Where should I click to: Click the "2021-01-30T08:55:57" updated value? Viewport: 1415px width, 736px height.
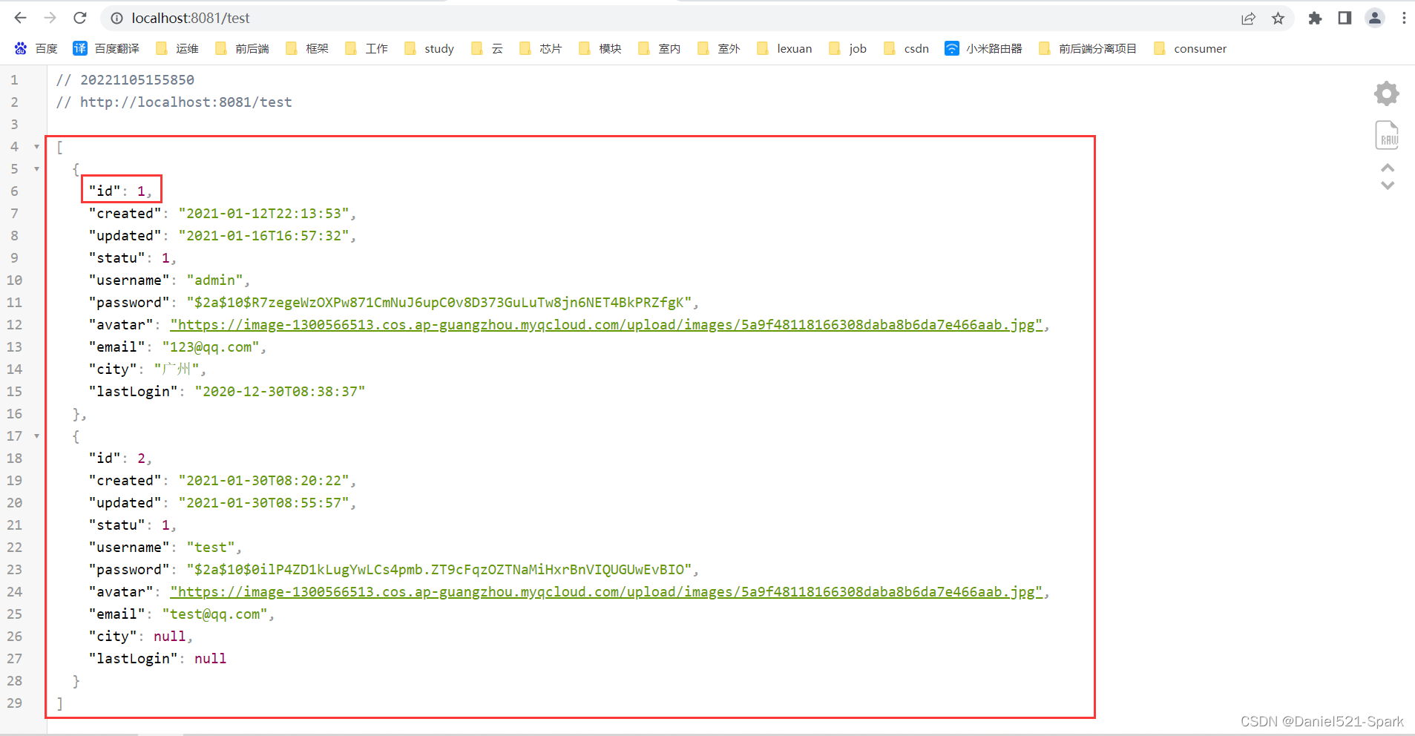tap(263, 502)
